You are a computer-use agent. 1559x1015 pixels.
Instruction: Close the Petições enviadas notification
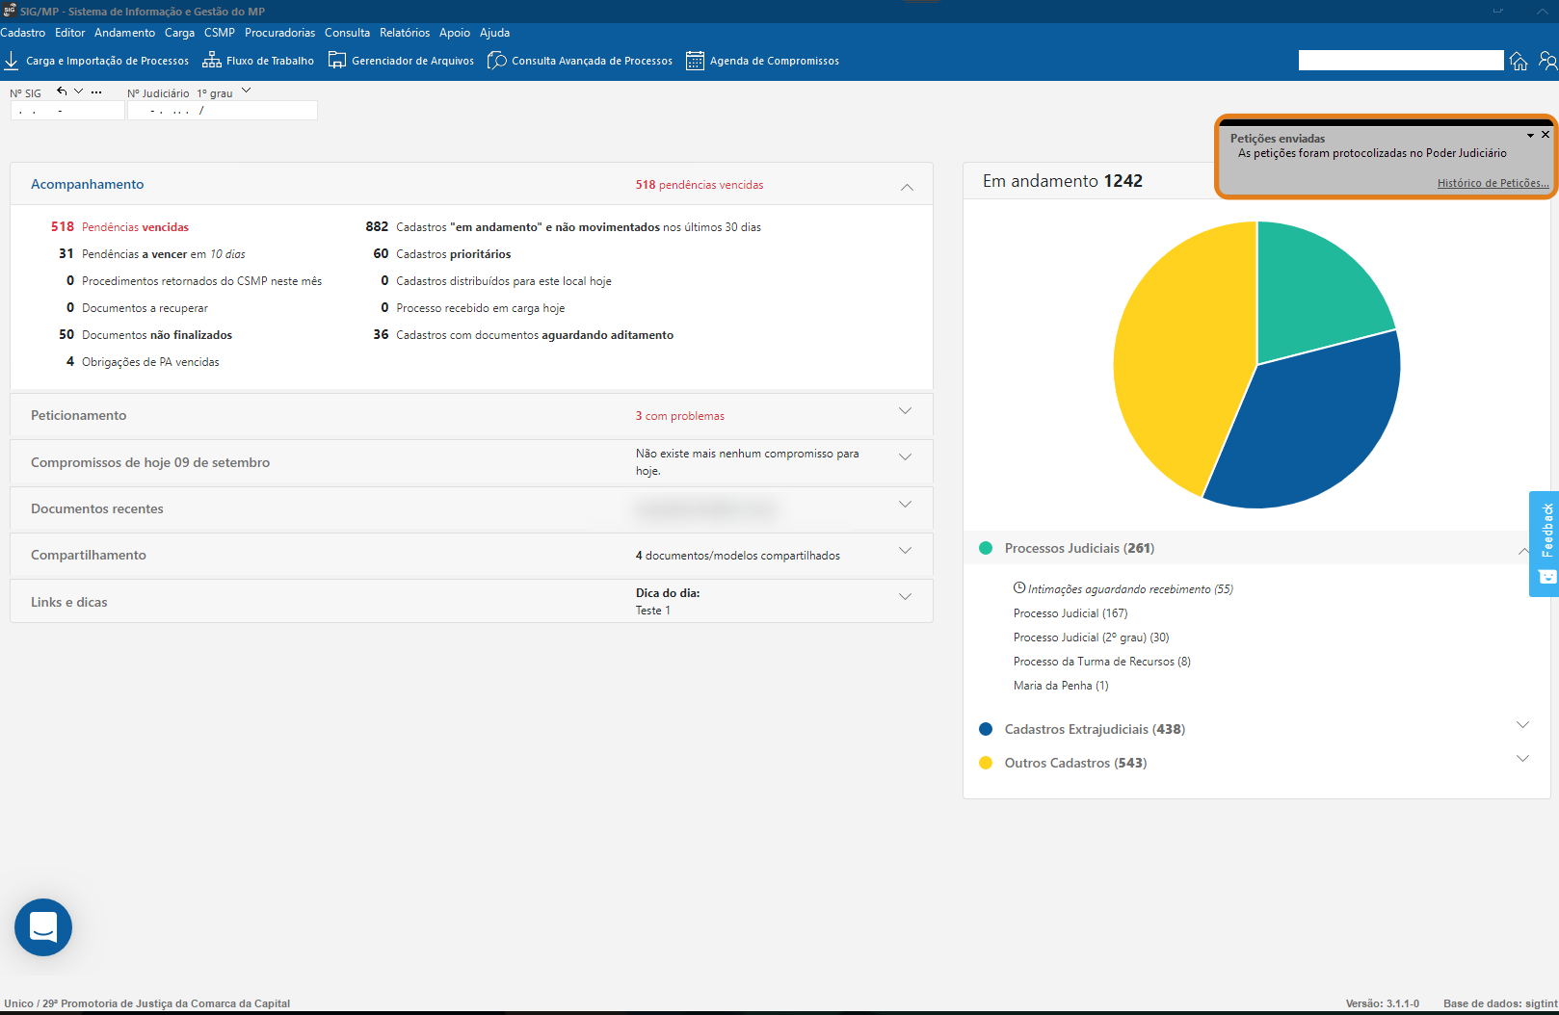pyautogui.click(x=1546, y=135)
